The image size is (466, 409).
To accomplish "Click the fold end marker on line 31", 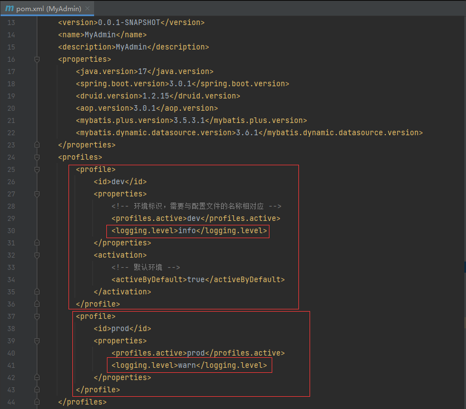I will tap(37, 243).
